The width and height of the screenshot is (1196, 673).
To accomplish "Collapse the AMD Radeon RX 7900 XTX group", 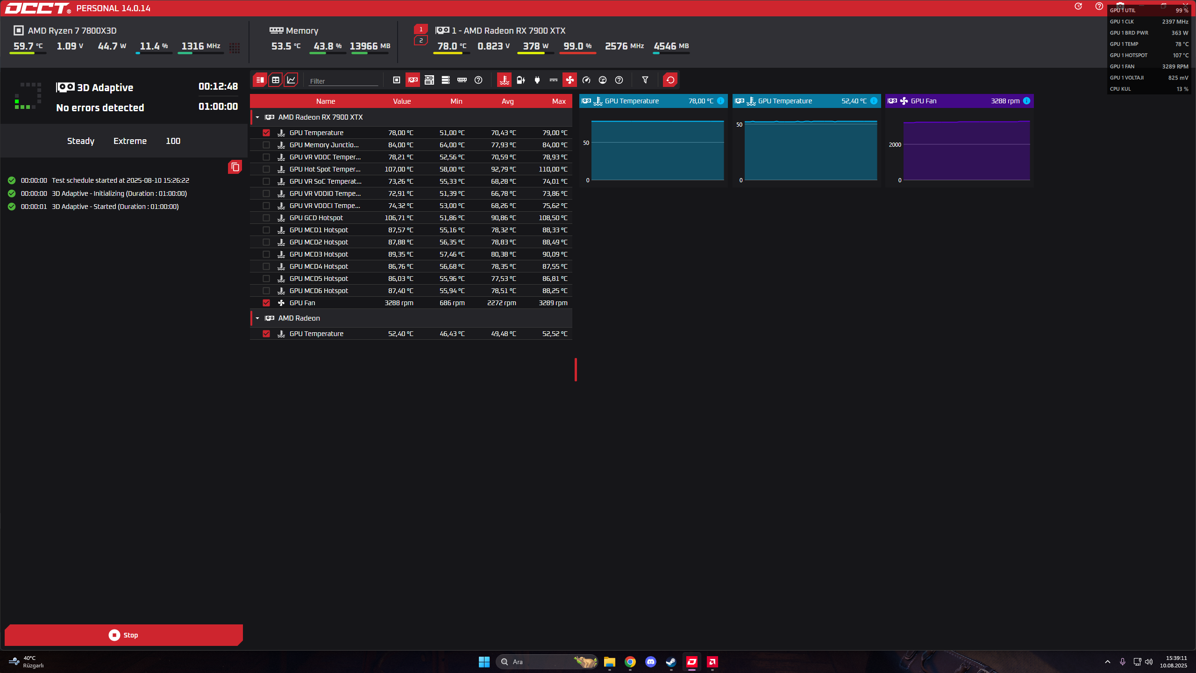I will tap(257, 117).
